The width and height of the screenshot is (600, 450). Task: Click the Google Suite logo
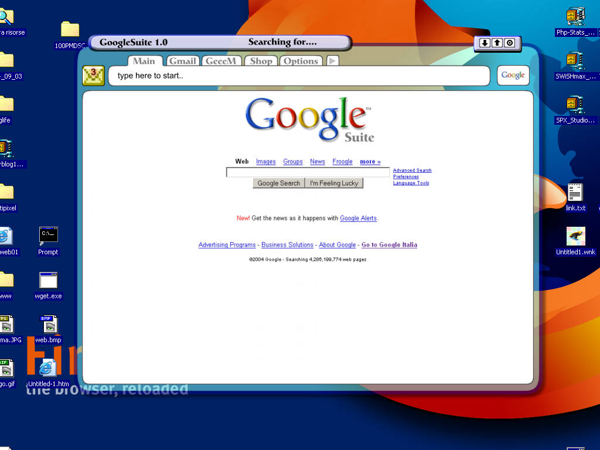click(x=309, y=120)
